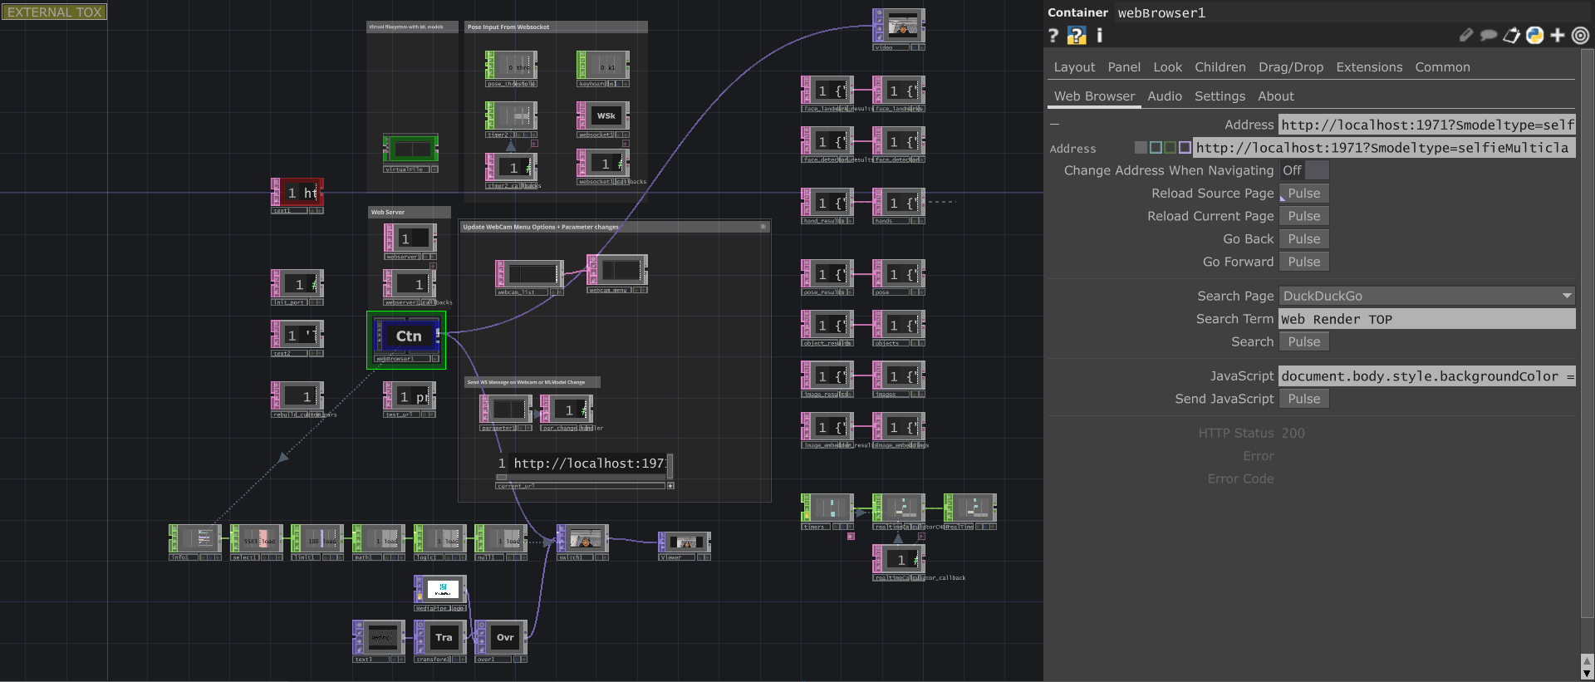1595x682 pixels.
Task: Switch to the Audio parameter tab
Action: 1164,96
